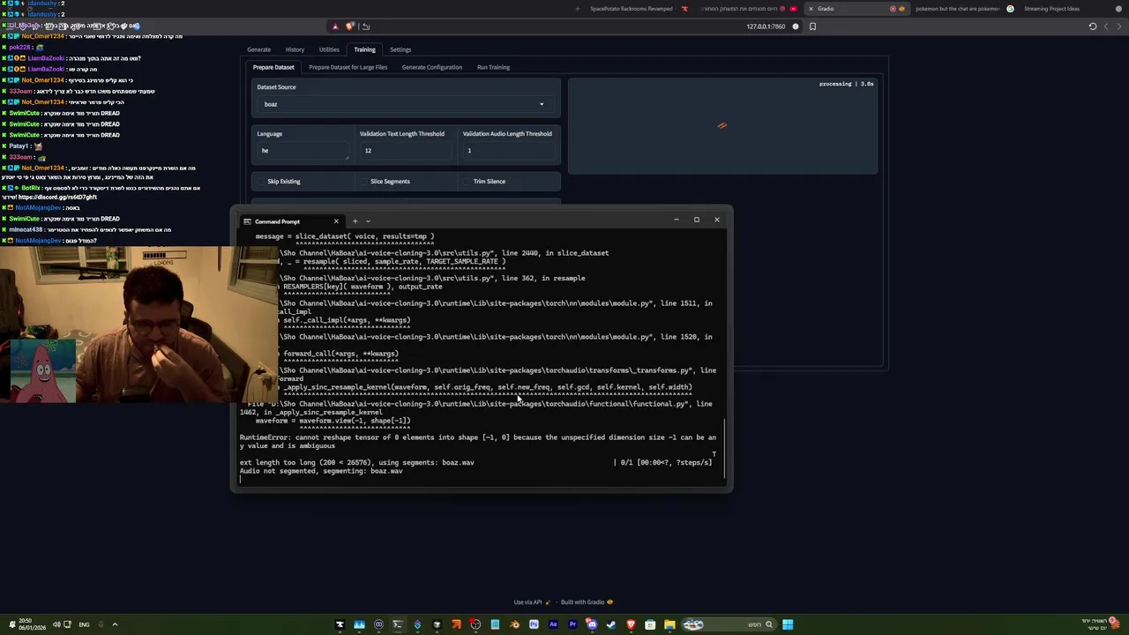This screenshot has width=1129, height=635.
Task: Open new Command Prompt tab with plus
Action: coord(355,221)
